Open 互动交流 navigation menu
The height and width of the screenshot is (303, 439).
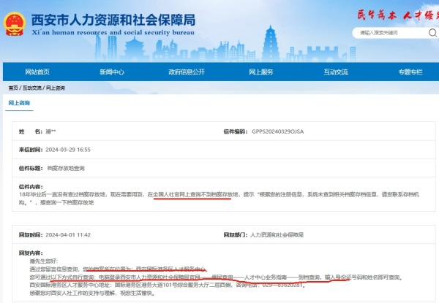click(336, 72)
